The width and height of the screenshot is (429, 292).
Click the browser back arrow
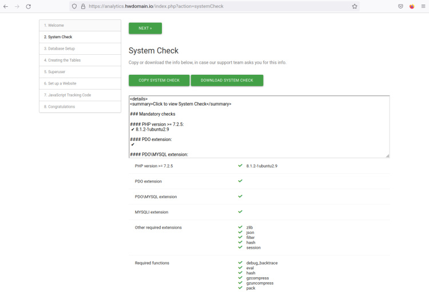pyautogui.click(x=6, y=6)
